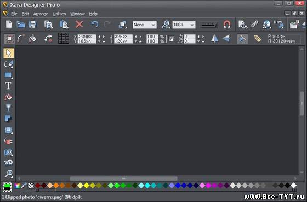Redo the last undone action
This screenshot has width=307, height=202.
point(107,25)
